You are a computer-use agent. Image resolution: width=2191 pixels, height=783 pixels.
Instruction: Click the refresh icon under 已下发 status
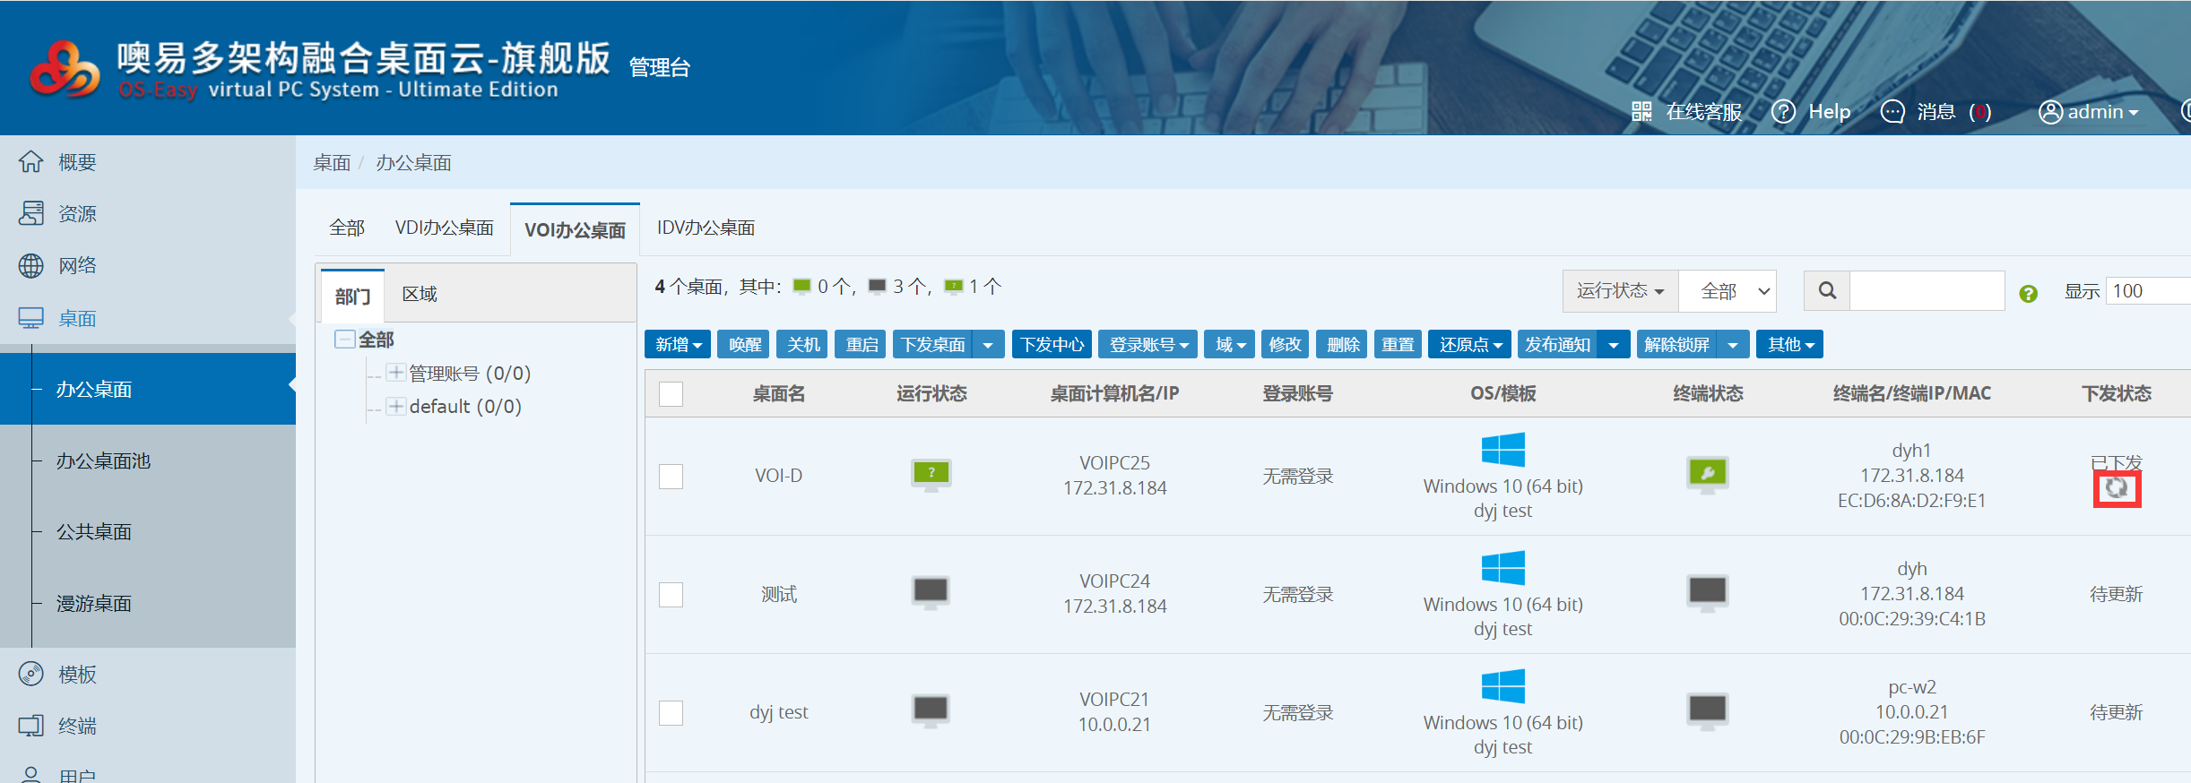tap(2117, 488)
